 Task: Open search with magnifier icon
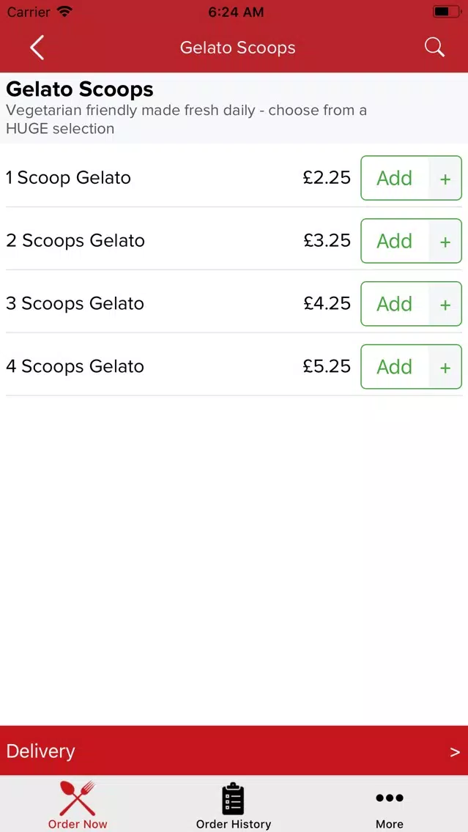click(x=434, y=48)
